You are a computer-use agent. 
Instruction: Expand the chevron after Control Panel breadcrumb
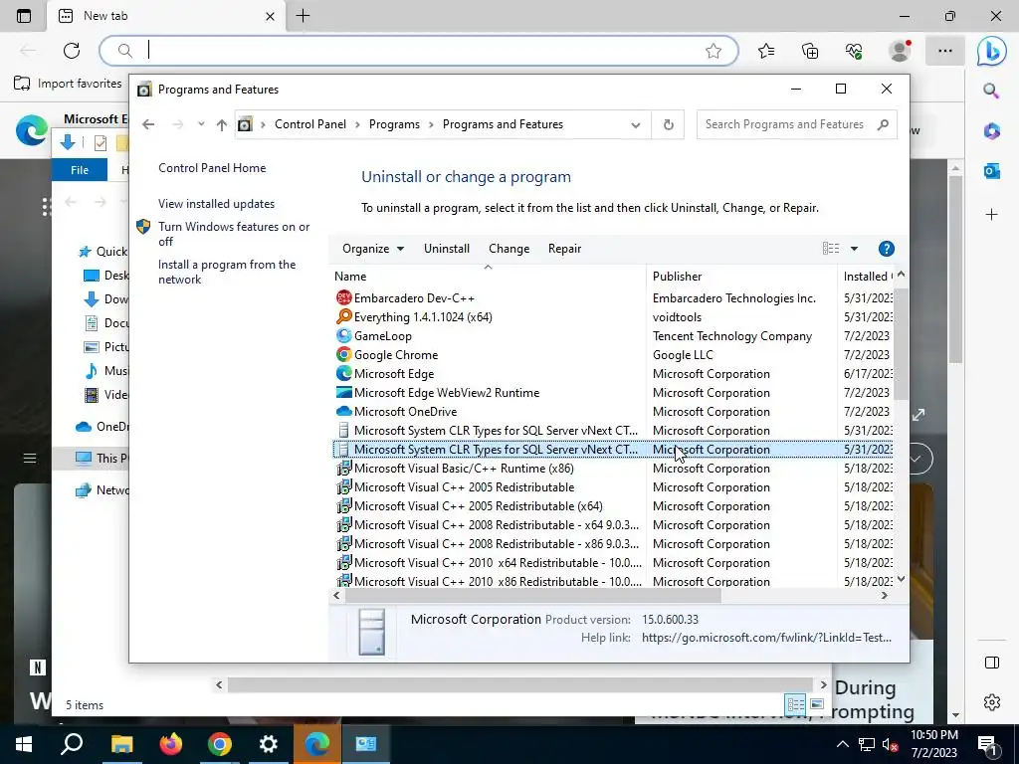pos(357,124)
